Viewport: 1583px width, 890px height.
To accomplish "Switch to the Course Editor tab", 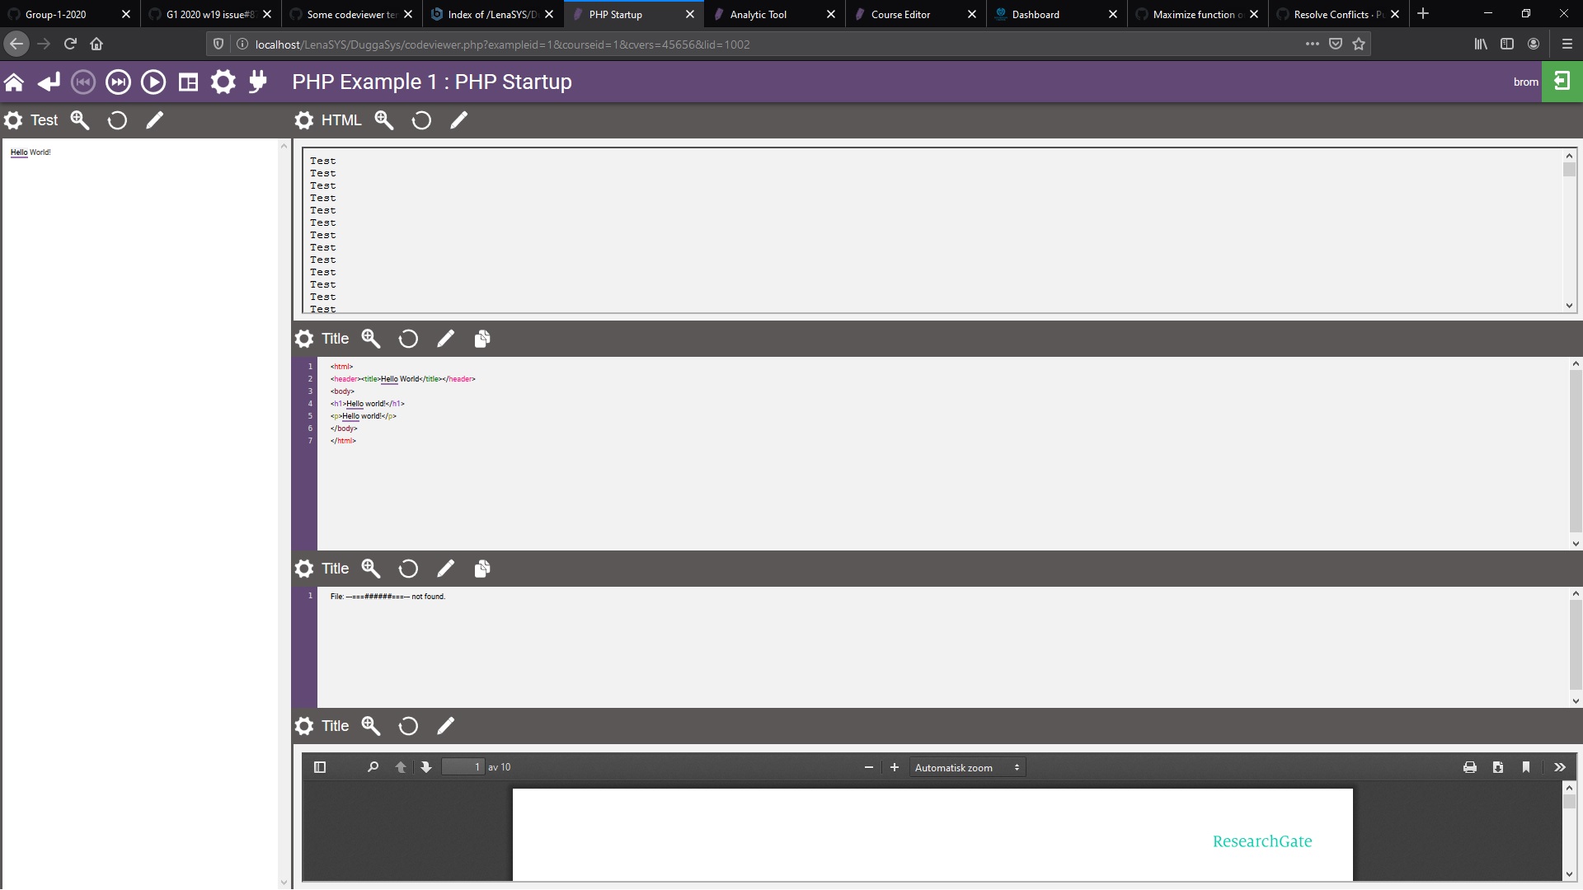I will point(900,14).
